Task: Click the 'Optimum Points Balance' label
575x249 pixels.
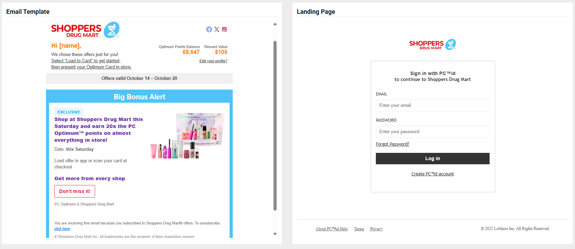Action: tap(179, 47)
